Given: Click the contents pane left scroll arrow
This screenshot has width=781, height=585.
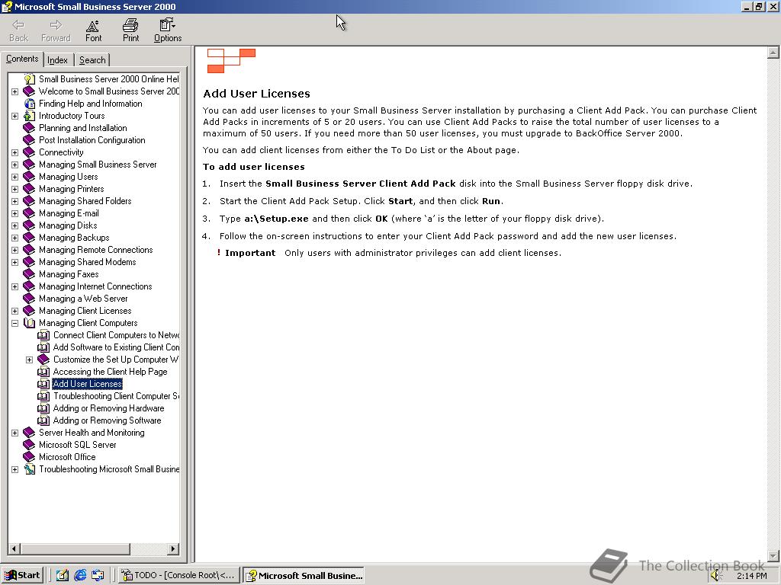Looking at the screenshot, I should point(14,549).
